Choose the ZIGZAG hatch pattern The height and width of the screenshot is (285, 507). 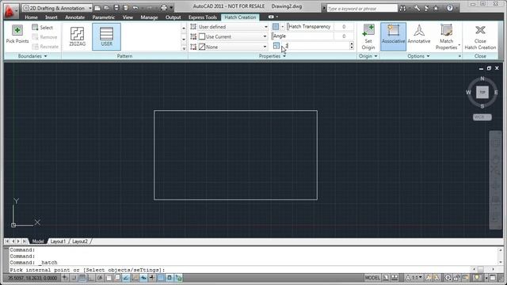pos(78,36)
